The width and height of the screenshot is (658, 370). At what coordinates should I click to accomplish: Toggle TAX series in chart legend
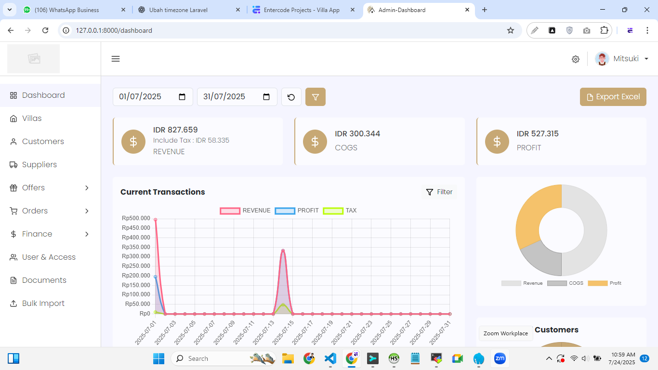pyautogui.click(x=340, y=211)
